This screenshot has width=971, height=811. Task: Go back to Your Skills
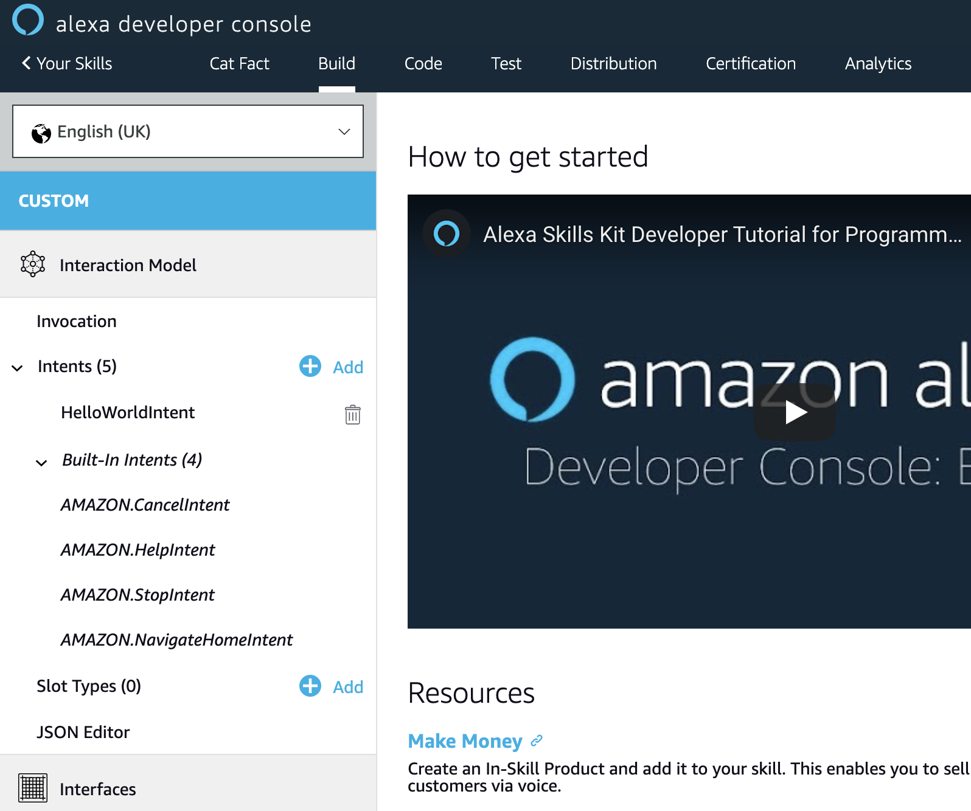pyautogui.click(x=67, y=64)
